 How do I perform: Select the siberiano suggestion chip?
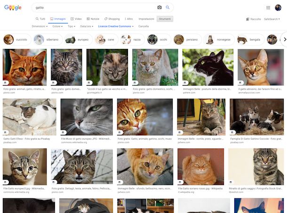click(47, 39)
